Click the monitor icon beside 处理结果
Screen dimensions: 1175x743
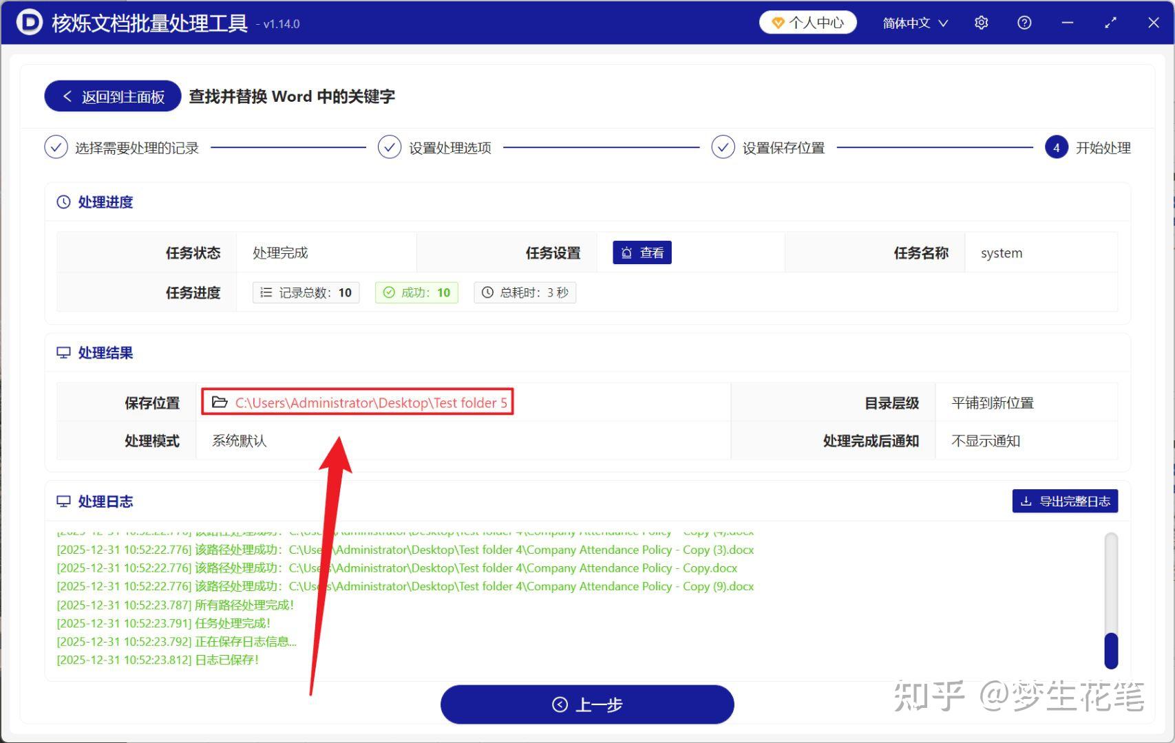tap(63, 353)
